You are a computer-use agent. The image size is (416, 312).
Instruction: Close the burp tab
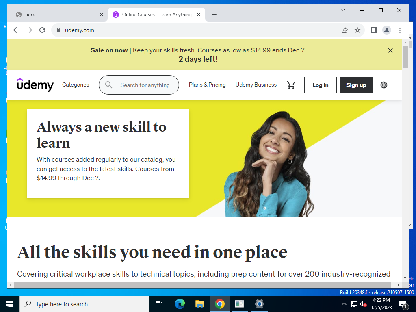101,15
